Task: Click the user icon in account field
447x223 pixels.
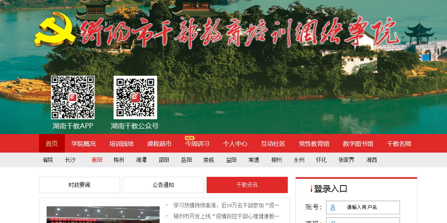Action: coord(333,207)
